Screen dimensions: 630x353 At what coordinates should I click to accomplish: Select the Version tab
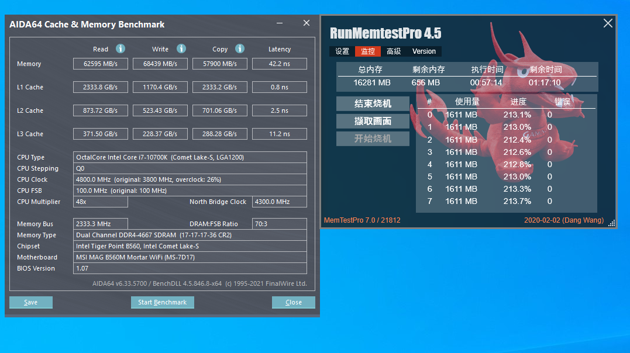pos(424,51)
